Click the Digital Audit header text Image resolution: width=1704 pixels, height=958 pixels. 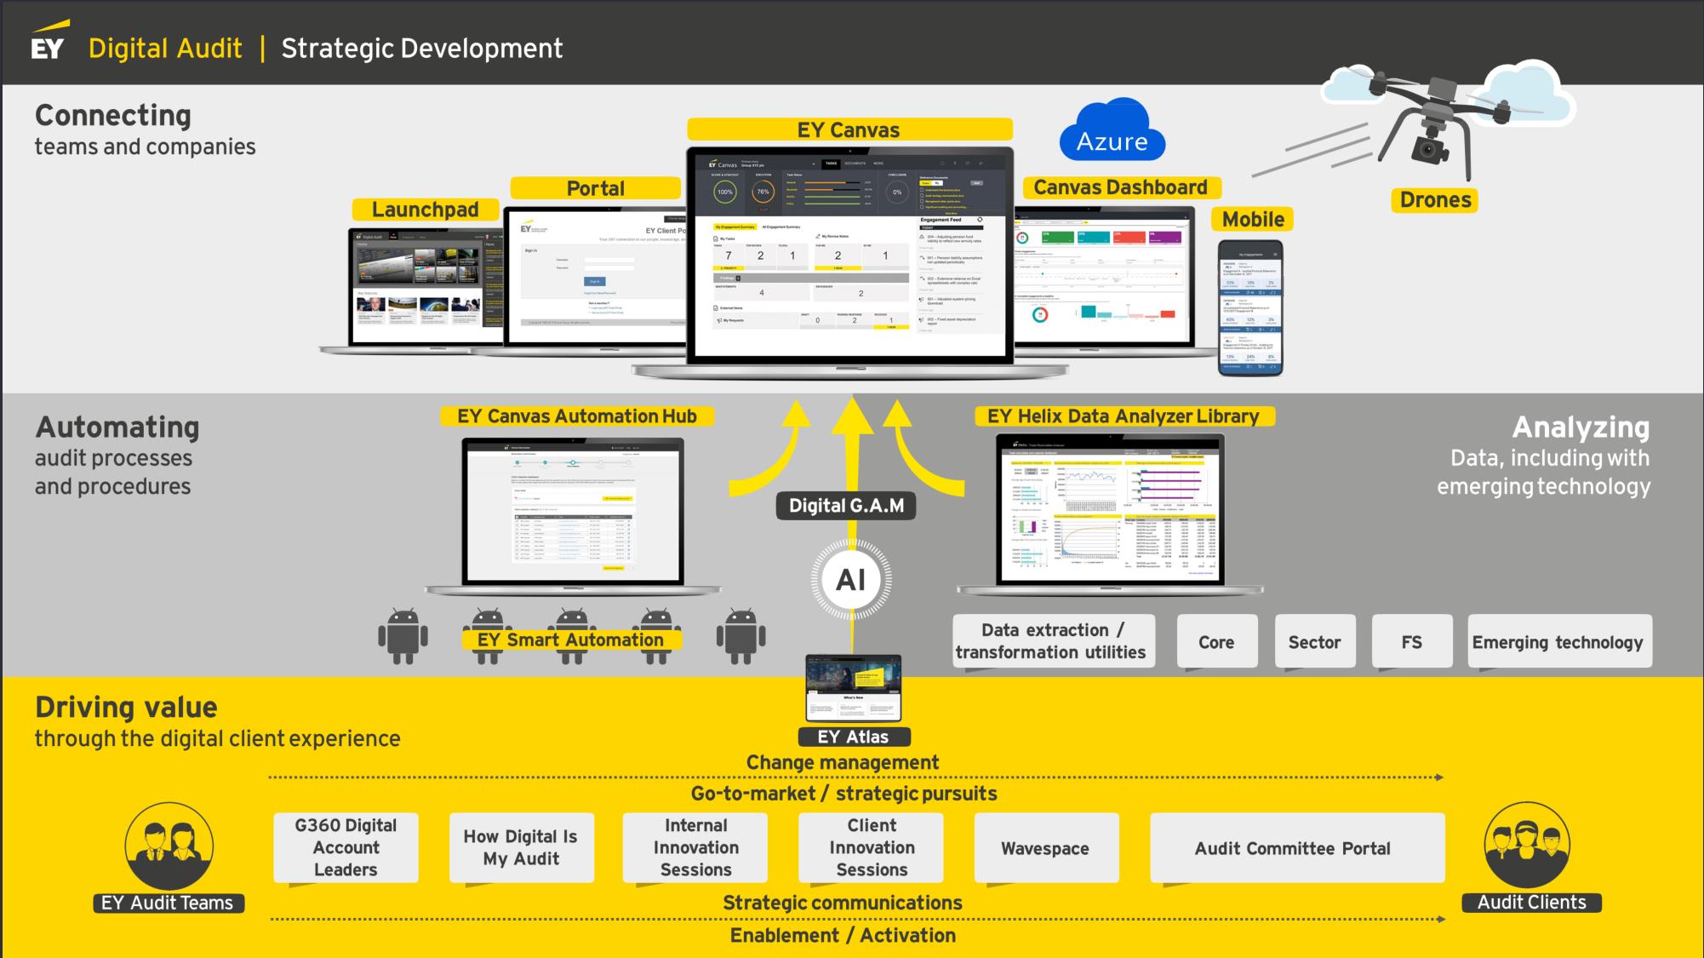coord(165,49)
